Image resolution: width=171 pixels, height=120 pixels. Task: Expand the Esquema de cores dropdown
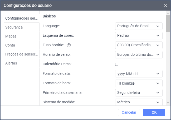139,35
